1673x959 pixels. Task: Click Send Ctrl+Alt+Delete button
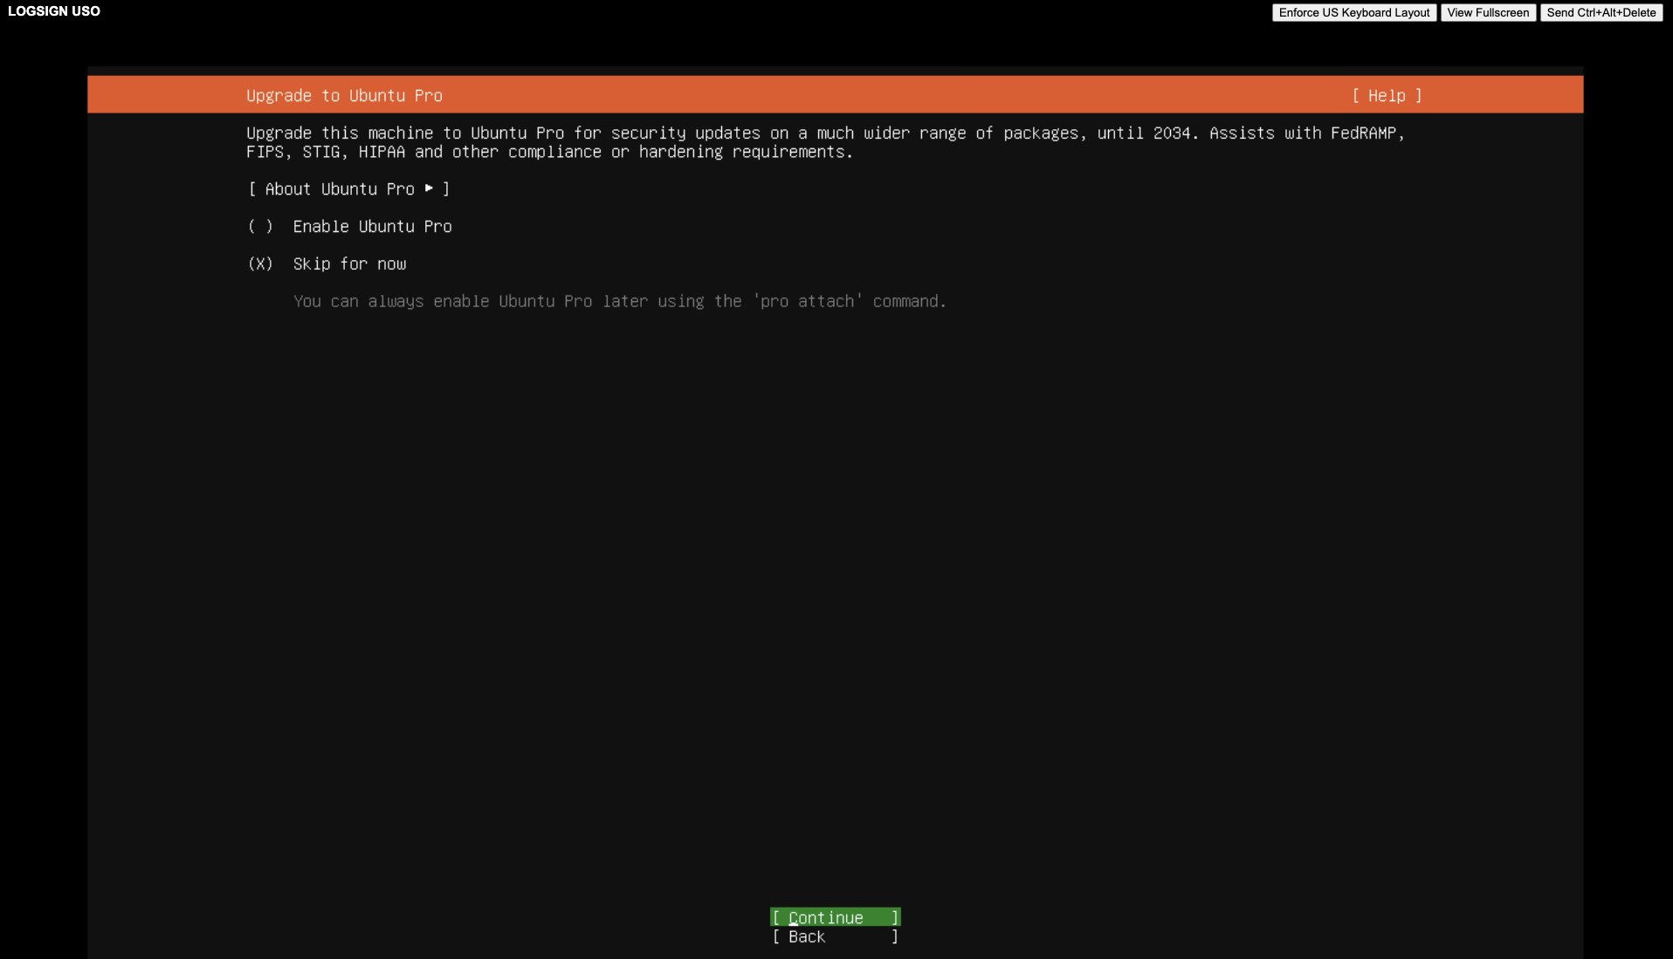[x=1601, y=12]
